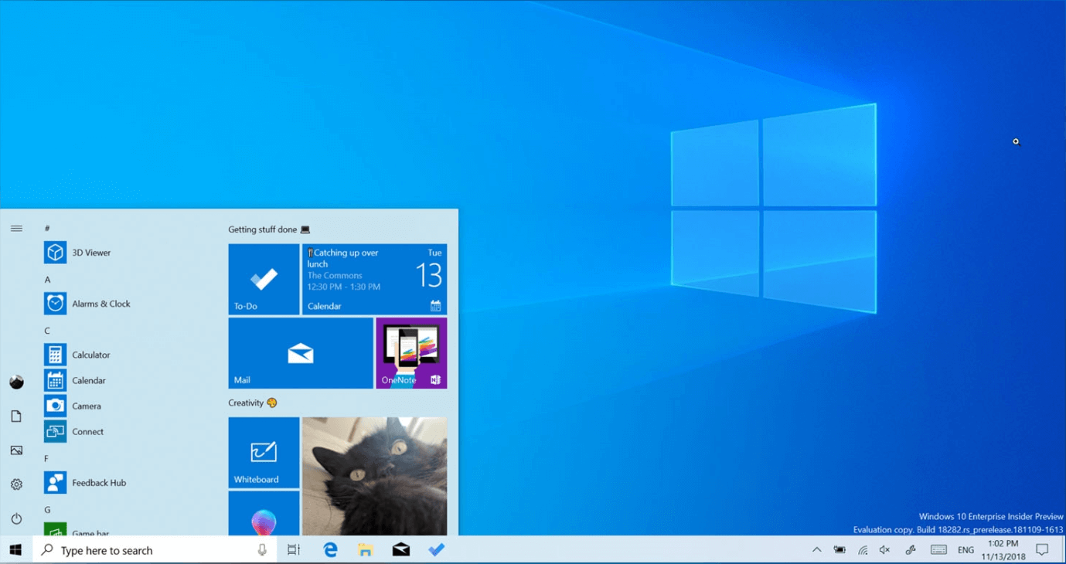Launch Microsoft Edge from the taskbar
The width and height of the screenshot is (1066, 564).
pyautogui.click(x=330, y=550)
